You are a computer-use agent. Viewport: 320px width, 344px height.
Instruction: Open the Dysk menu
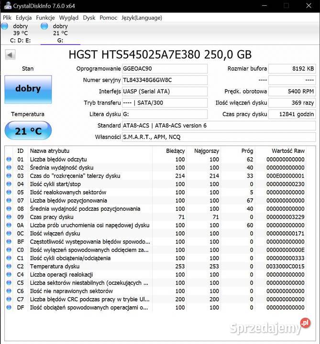(89, 18)
